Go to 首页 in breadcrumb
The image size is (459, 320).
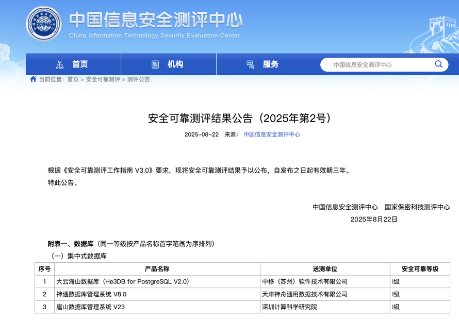pos(73,79)
